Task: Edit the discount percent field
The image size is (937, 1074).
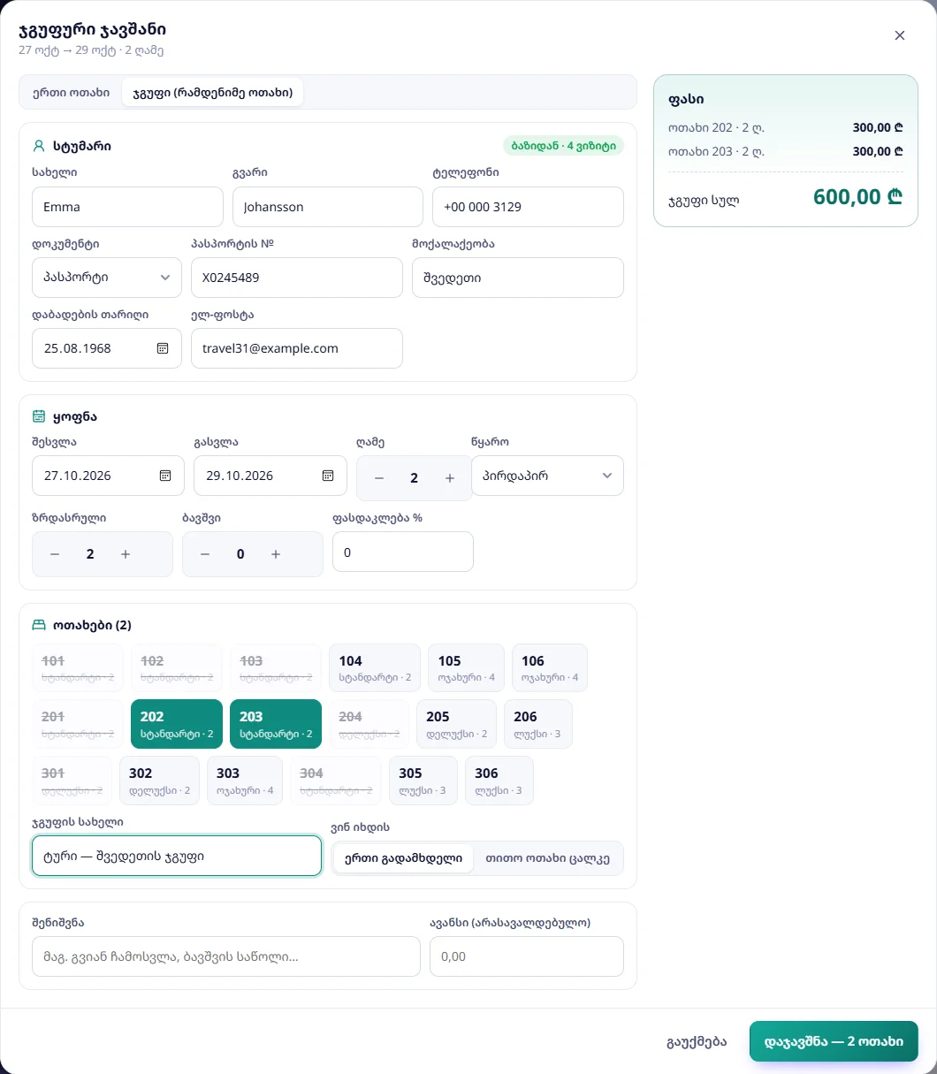Action: 403,552
